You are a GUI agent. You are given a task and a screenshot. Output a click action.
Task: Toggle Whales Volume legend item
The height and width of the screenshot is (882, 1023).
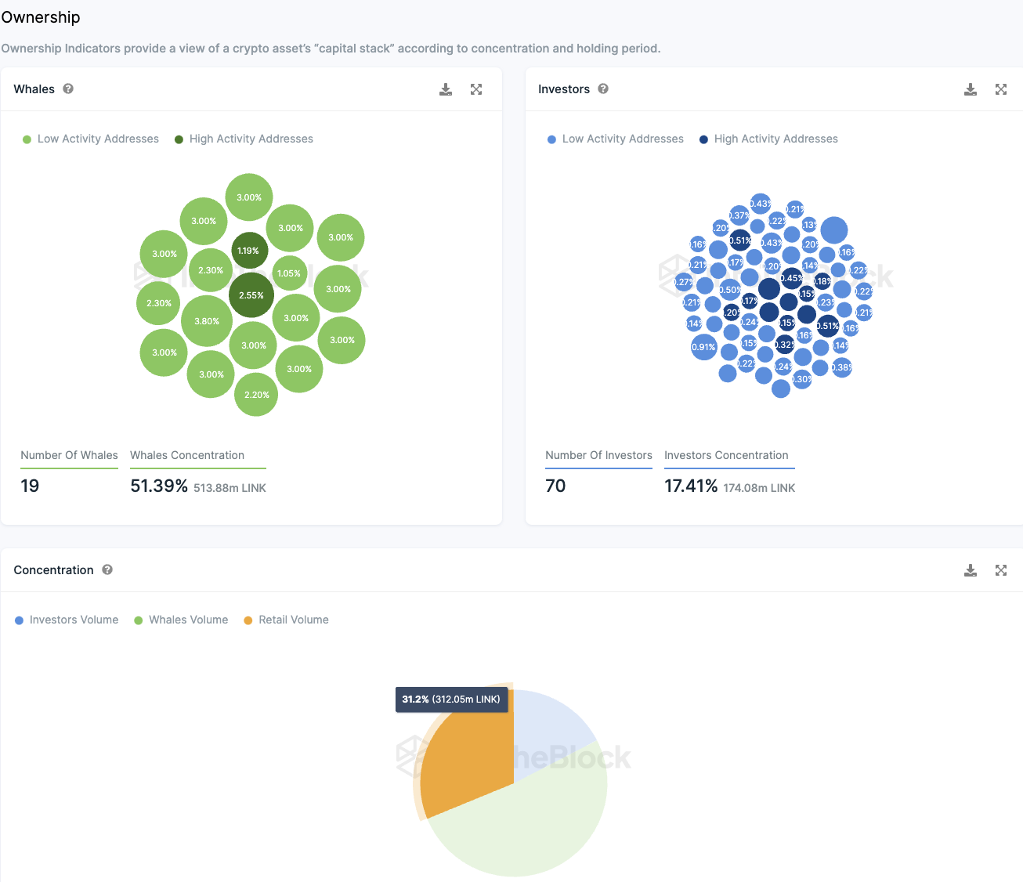[181, 620]
